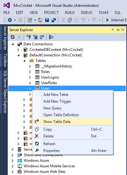Select the Roles table row
This screenshot has width=127, height=175.
[67, 72]
